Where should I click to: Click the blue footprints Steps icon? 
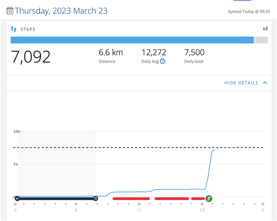click(x=14, y=29)
